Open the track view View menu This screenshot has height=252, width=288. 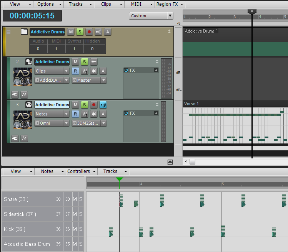pyautogui.click(x=18, y=4)
